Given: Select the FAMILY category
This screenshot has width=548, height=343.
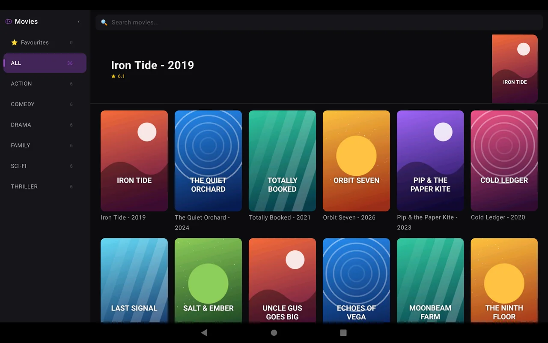Looking at the screenshot, I should click(x=45, y=145).
